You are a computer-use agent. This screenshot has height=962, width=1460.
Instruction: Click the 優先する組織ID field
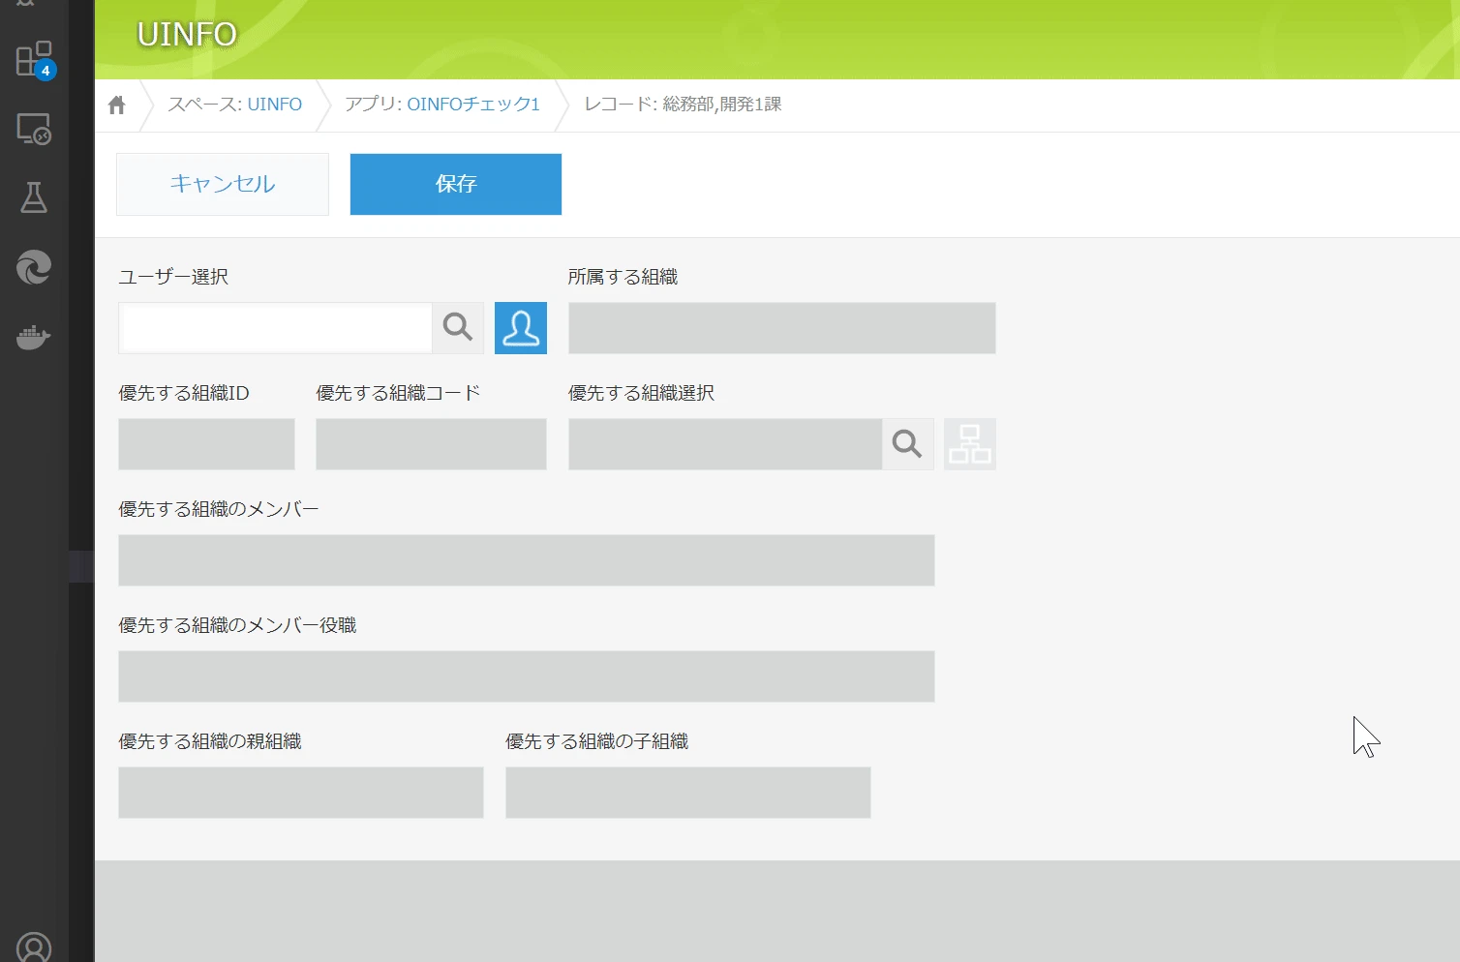click(206, 443)
